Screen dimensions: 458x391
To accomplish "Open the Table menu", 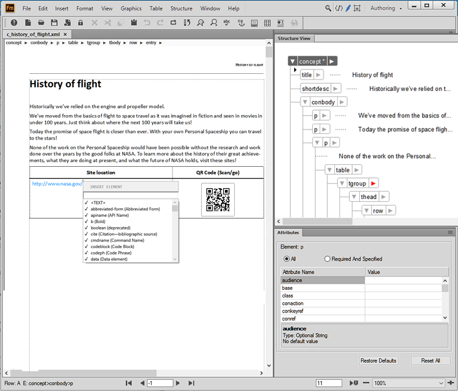I will pyautogui.click(x=156, y=9).
